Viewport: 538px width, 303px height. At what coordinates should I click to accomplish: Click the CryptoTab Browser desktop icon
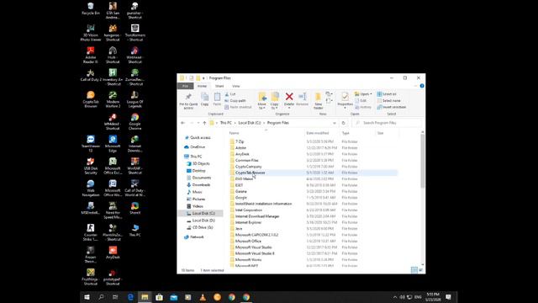(x=91, y=99)
